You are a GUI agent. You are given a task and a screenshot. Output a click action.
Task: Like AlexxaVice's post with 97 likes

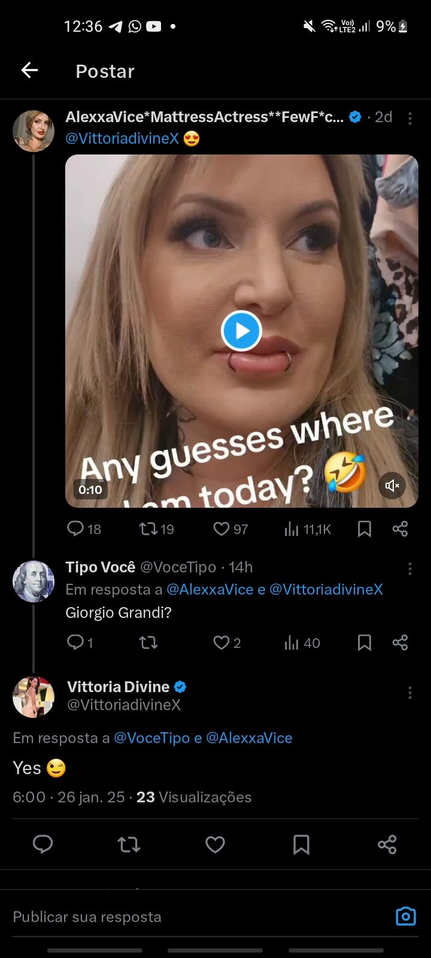tap(221, 529)
